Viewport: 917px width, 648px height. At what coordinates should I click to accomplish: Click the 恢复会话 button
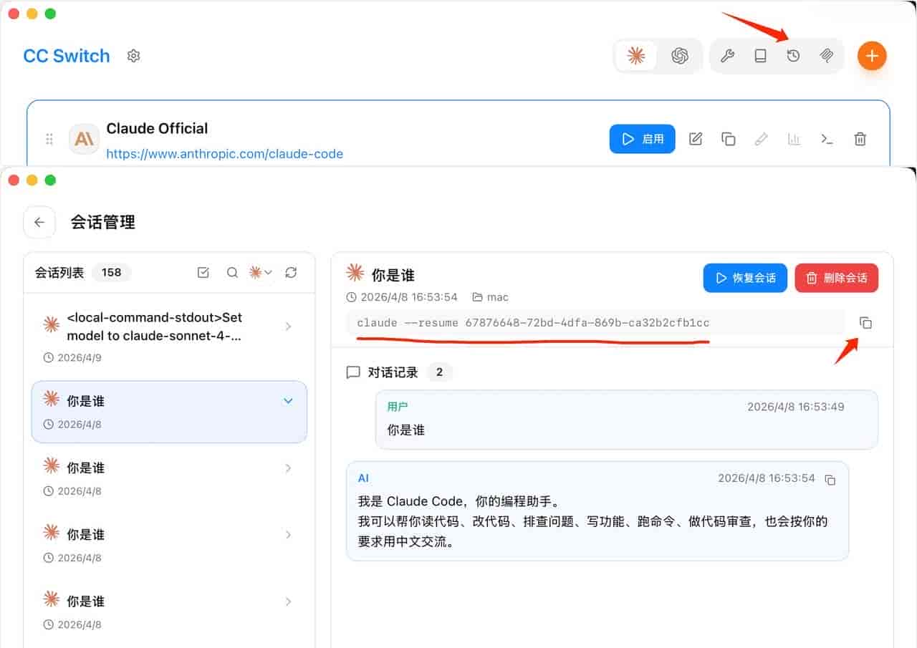click(x=745, y=278)
